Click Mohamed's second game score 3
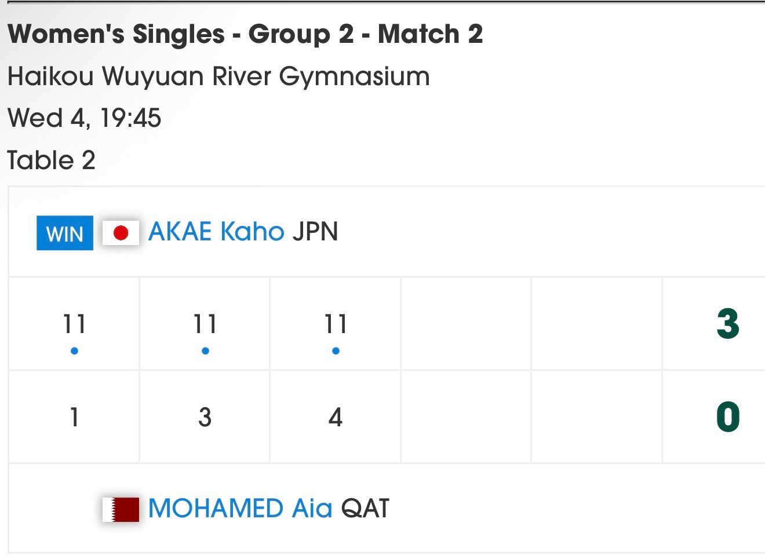 [205, 417]
